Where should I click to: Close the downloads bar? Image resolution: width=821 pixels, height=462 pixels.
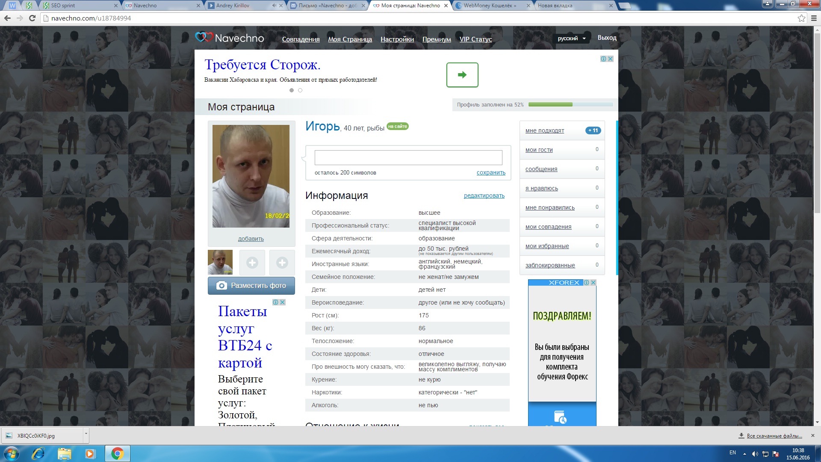point(813,435)
